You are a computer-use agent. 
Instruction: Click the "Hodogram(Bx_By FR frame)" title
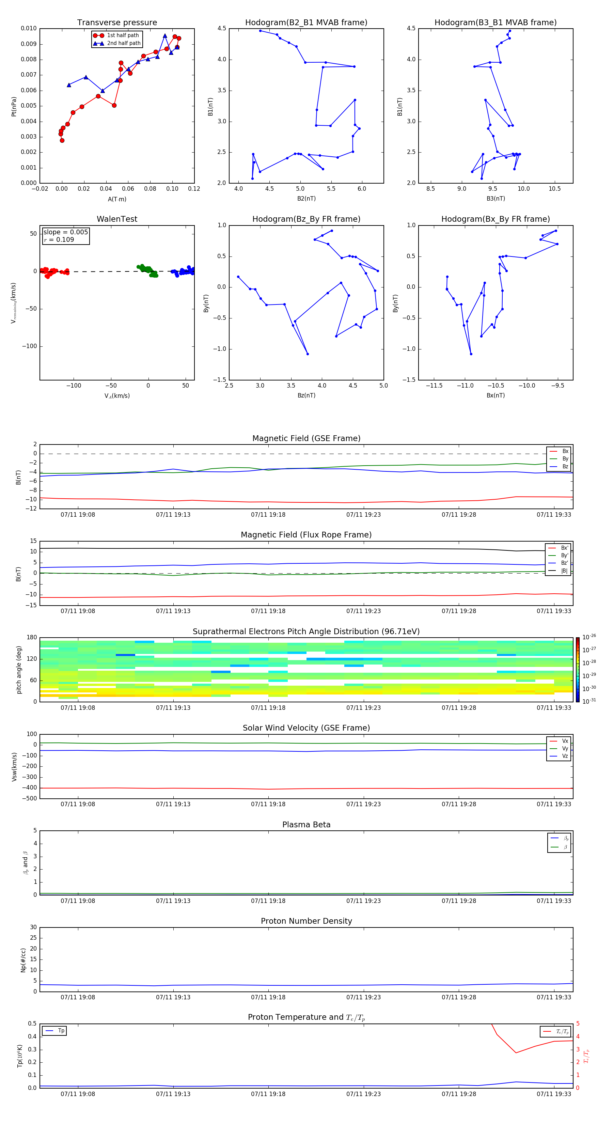tap(496, 219)
